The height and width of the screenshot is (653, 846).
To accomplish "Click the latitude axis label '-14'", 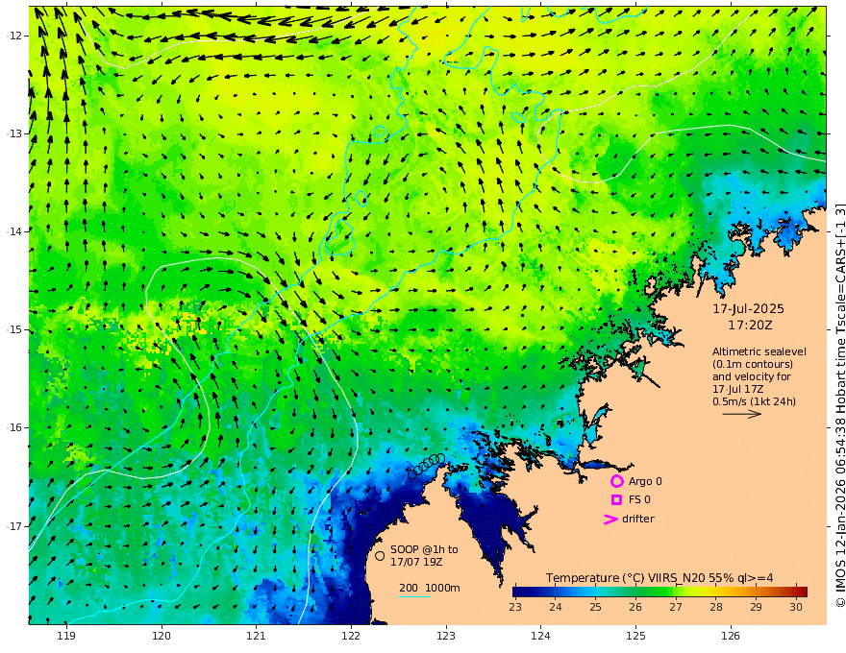I will pyautogui.click(x=14, y=231).
